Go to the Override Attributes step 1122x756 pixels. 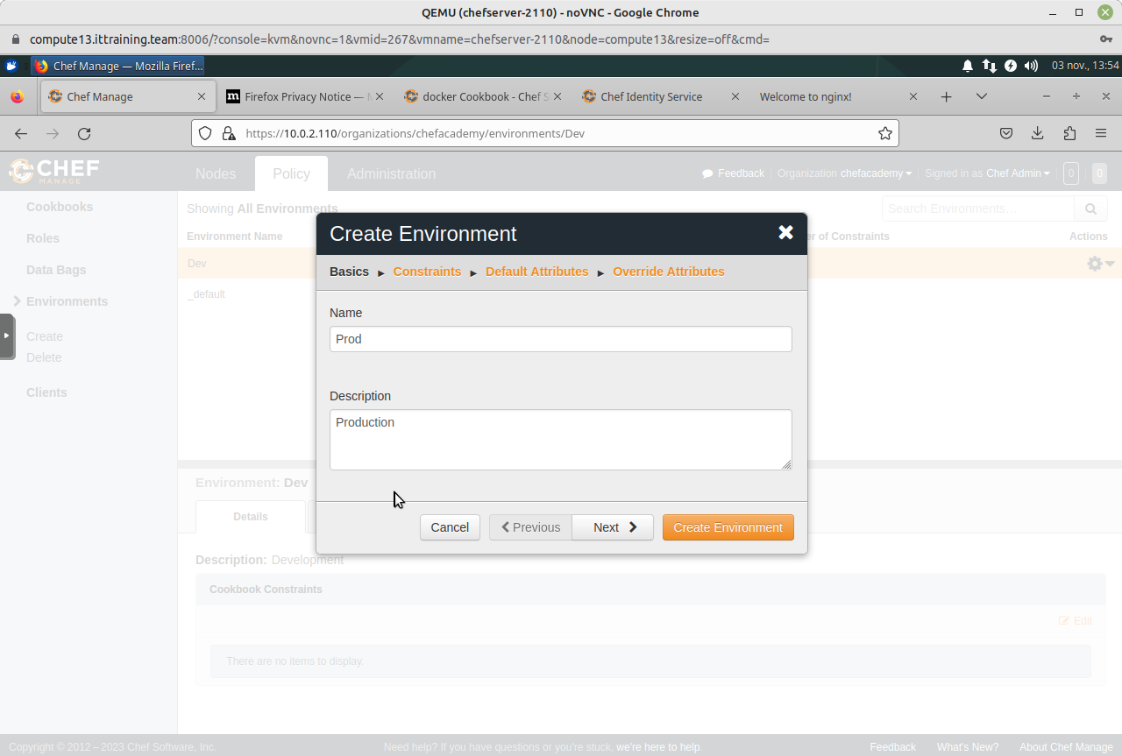point(669,272)
